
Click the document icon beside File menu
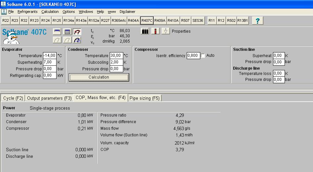[x=4, y=12]
